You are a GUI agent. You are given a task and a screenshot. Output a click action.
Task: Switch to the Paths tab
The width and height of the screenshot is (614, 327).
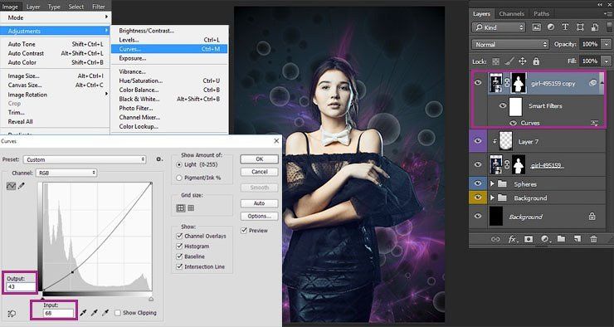click(541, 13)
